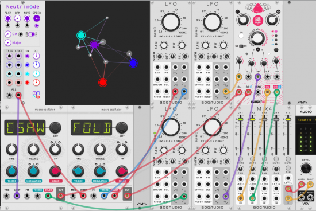Mute CH4 on the MIX4 mixer
The image size is (316, 211).
coord(276,159)
